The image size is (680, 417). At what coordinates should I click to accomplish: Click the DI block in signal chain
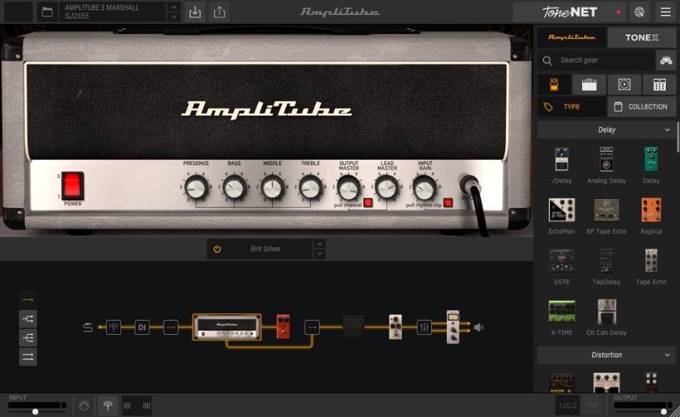coord(142,327)
